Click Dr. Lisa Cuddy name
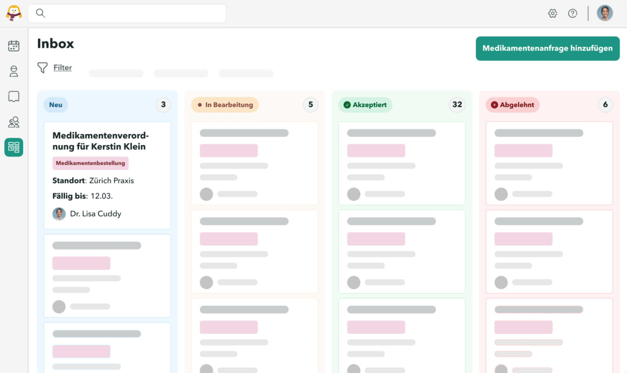This screenshot has width=627, height=373. point(96,214)
